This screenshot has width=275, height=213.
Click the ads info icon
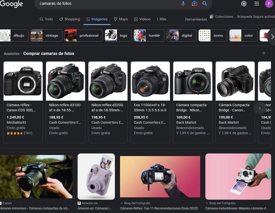[x=264, y=53]
